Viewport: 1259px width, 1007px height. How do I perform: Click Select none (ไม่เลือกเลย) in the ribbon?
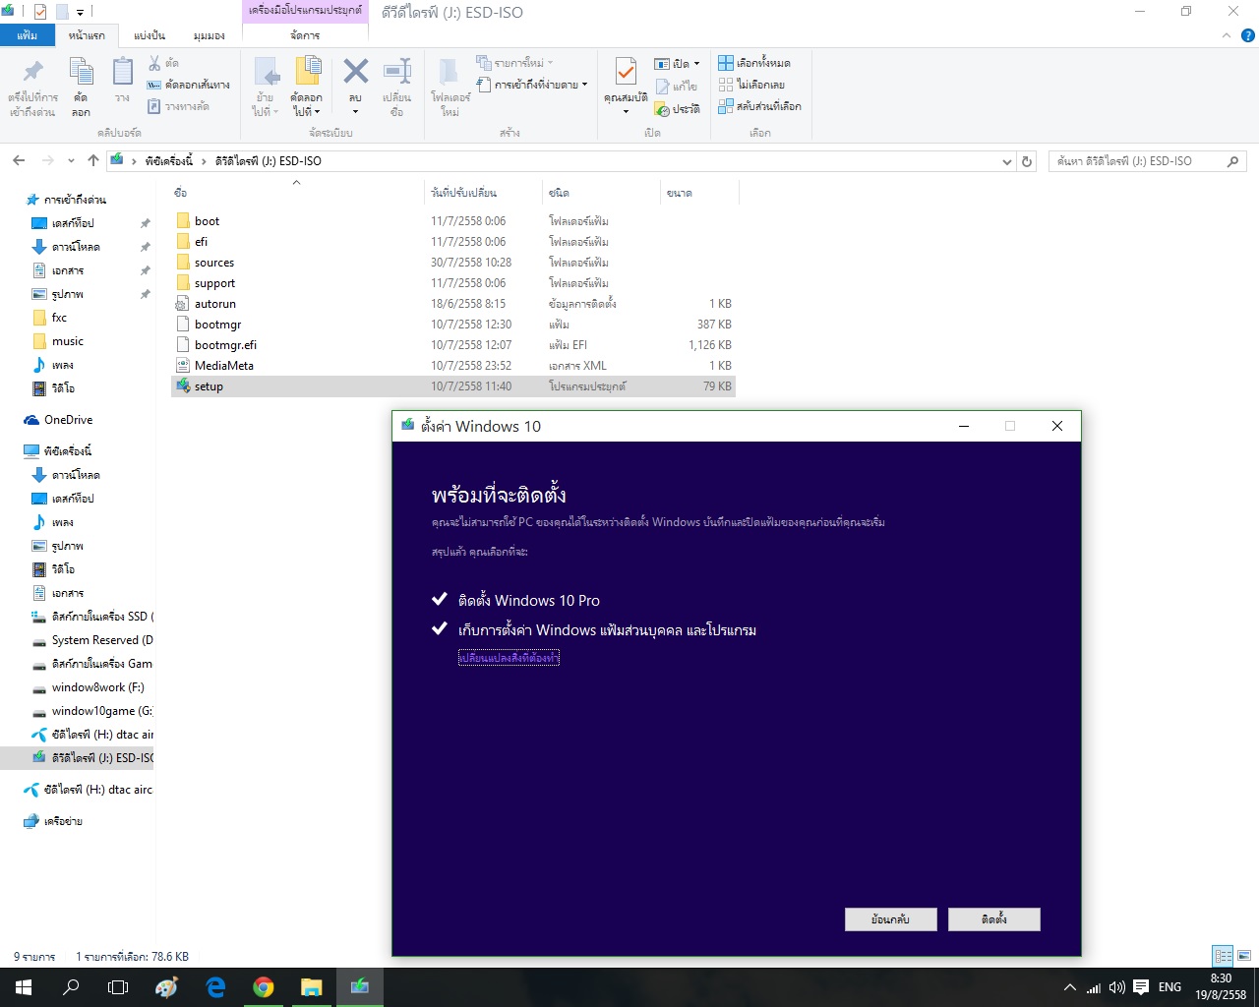point(751,85)
